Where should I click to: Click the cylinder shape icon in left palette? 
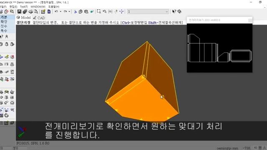point(1,44)
